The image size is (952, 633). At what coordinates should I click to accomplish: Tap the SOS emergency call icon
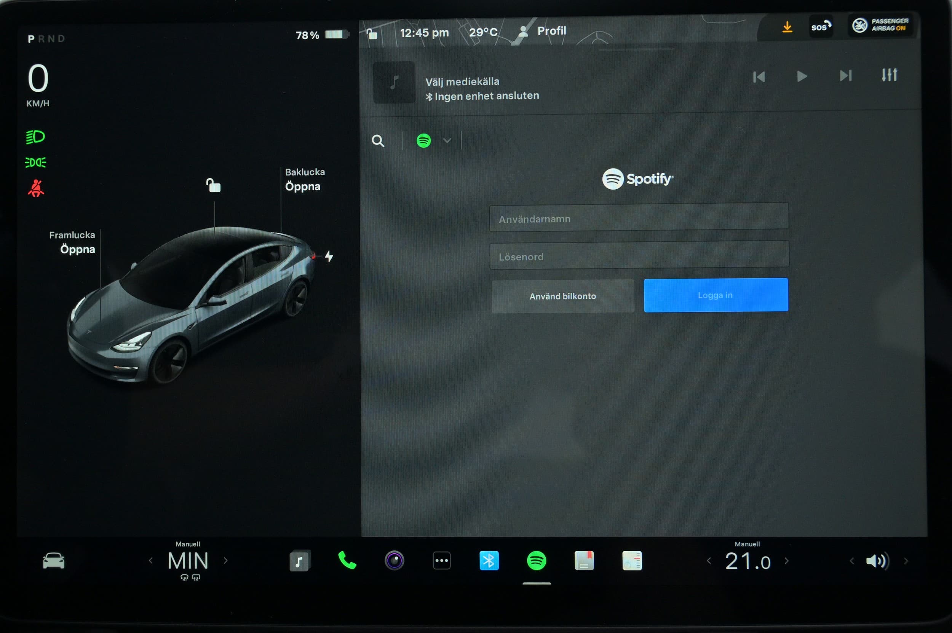pyautogui.click(x=821, y=27)
